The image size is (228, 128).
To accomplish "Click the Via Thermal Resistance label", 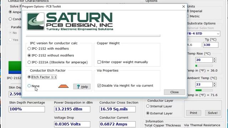I will [x=202, y=125].
